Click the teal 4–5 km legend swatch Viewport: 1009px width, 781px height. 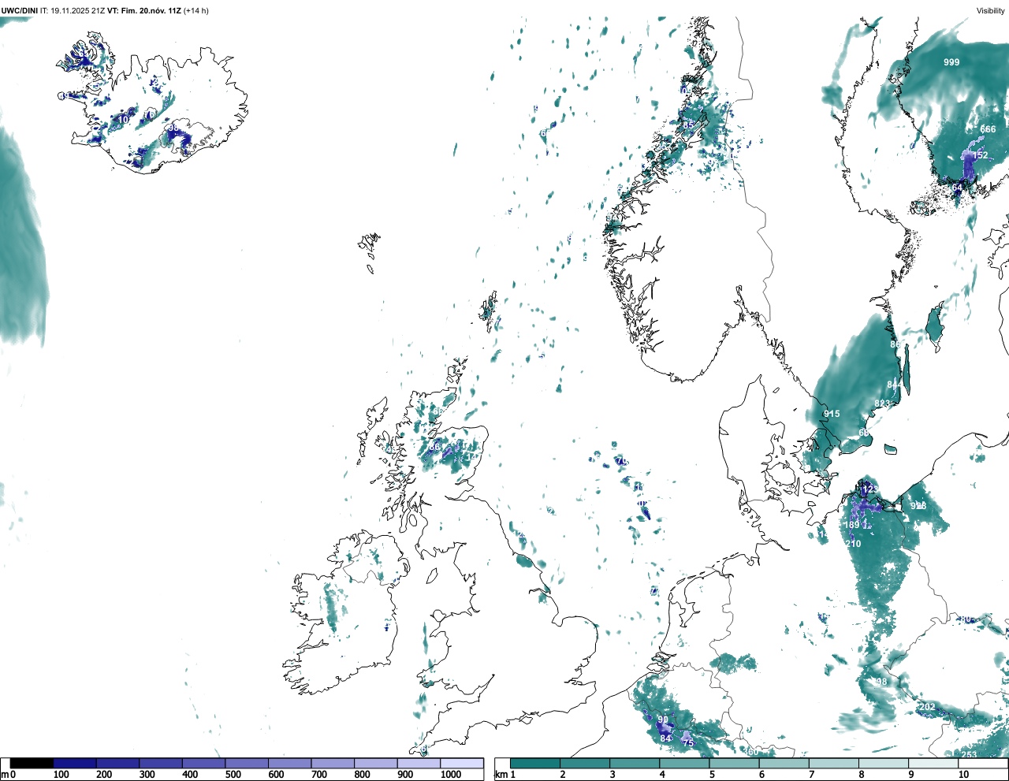[685, 763]
